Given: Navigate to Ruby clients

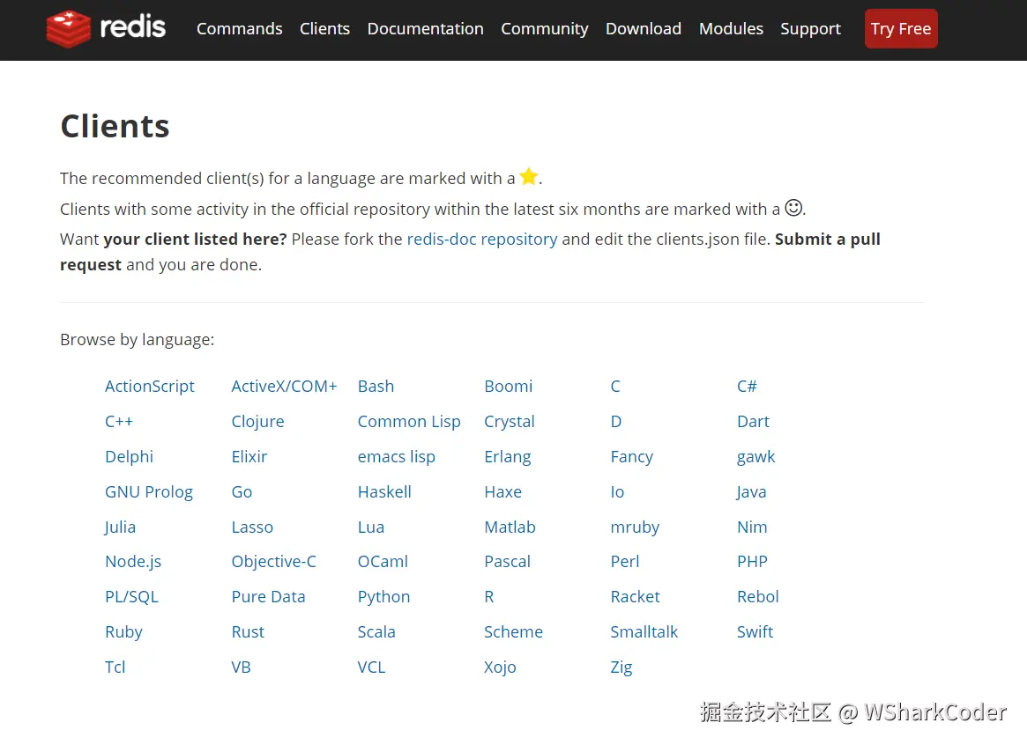Looking at the screenshot, I should (x=123, y=632).
